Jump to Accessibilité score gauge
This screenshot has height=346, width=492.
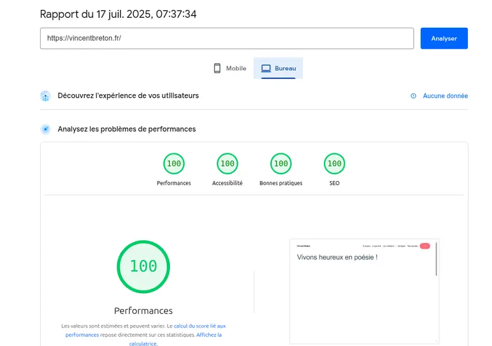pos(227,163)
